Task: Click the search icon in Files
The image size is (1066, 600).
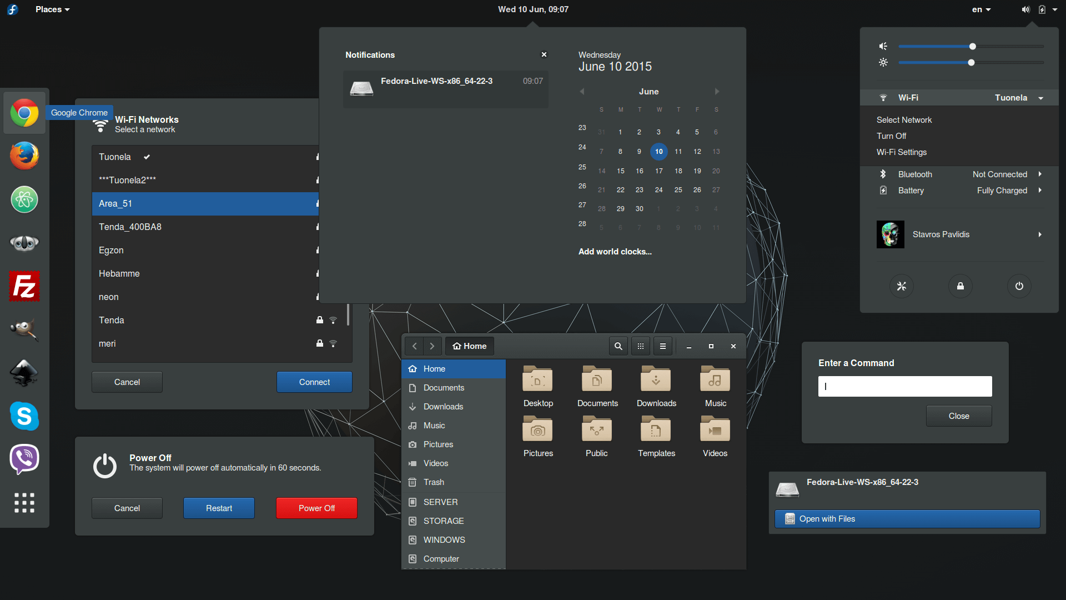Action: [x=618, y=346]
